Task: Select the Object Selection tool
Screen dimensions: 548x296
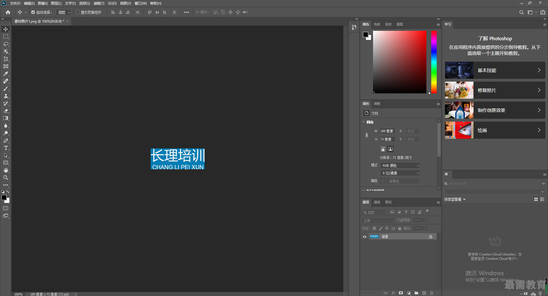Action: tap(6, 52)
